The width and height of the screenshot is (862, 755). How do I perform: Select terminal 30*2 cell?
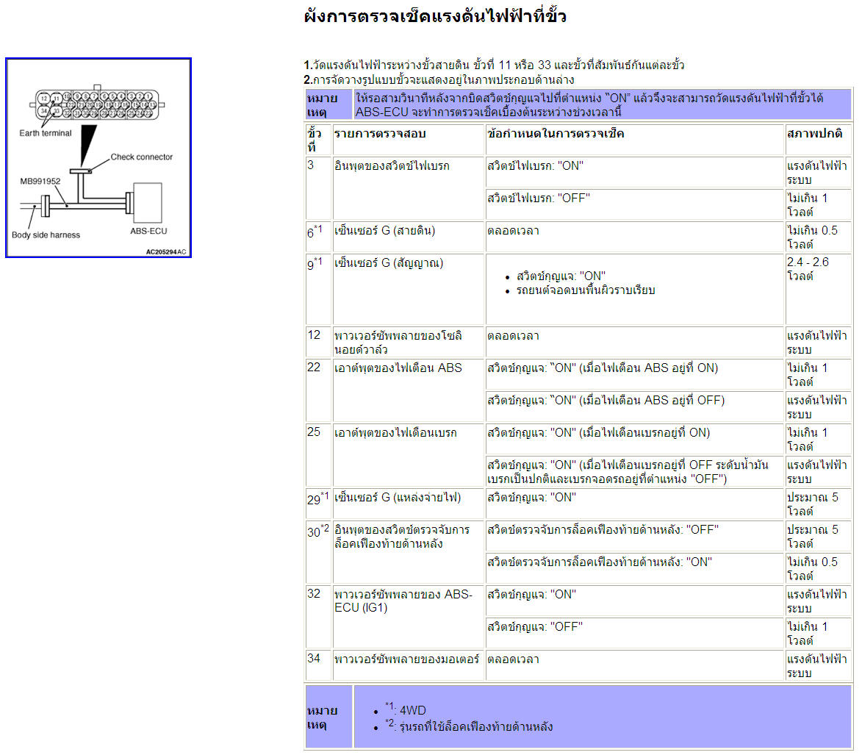pyautogui.click(x=319, y=552)
